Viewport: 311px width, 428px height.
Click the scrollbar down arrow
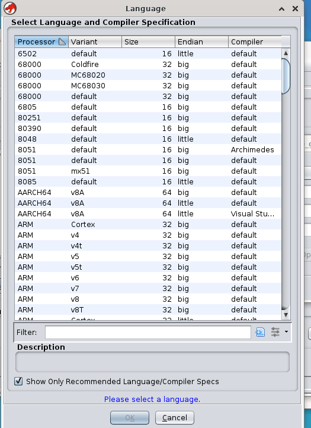(286, 315)
